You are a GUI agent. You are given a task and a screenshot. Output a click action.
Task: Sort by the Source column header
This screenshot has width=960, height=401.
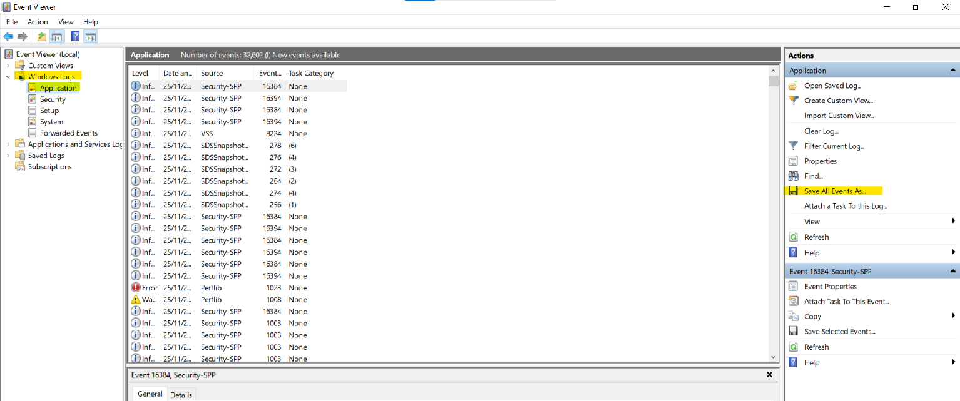[x=226, y=73]
